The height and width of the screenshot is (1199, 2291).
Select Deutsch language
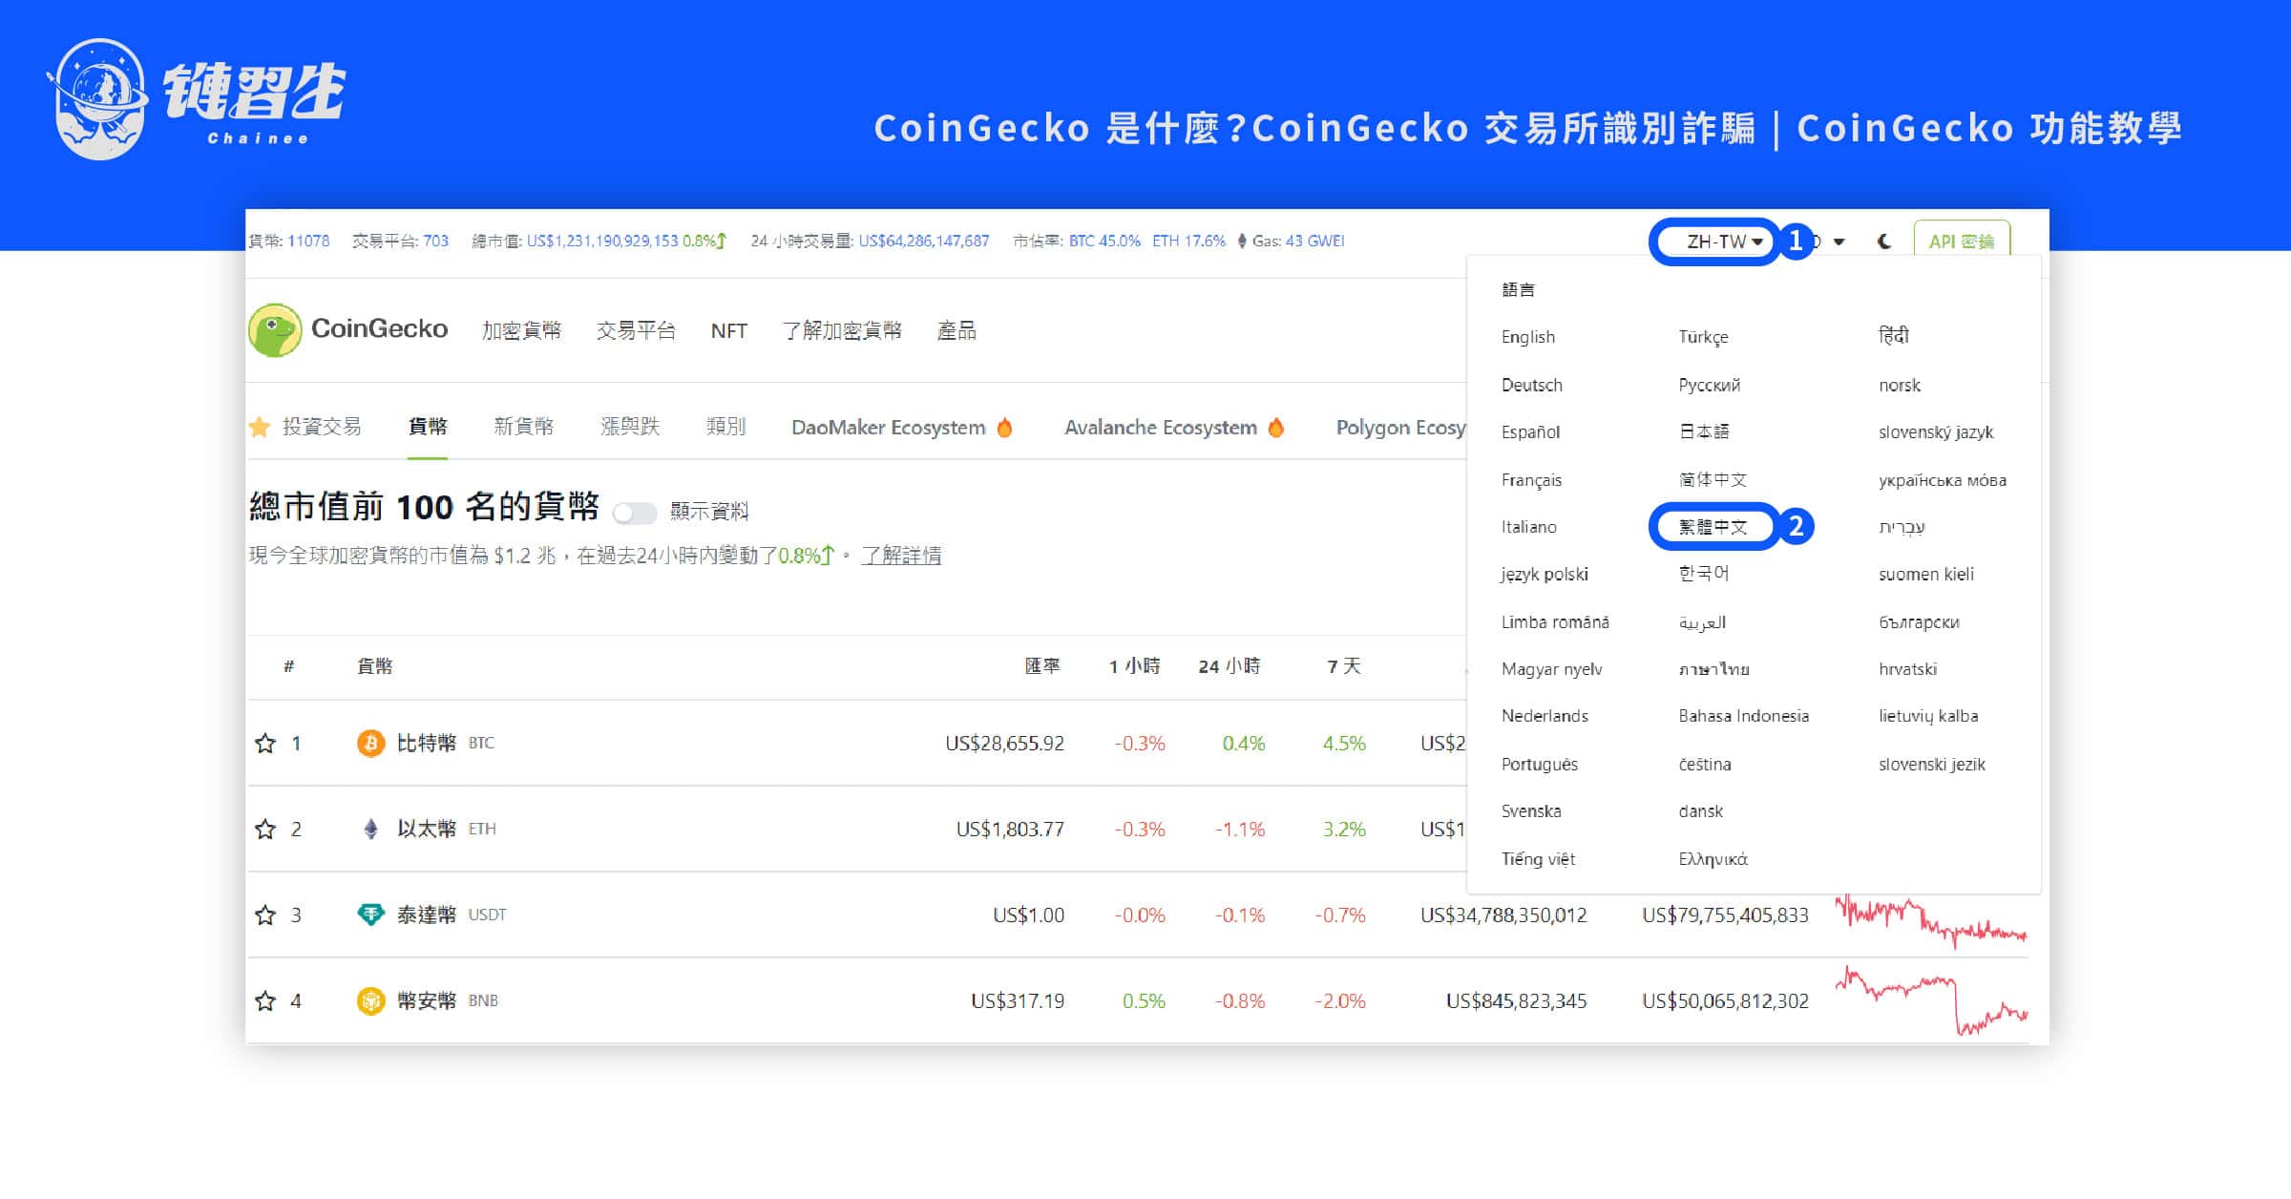(1532, 385)
